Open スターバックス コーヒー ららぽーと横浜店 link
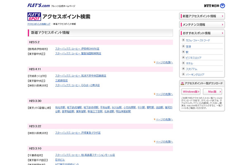The image size is (252, 165). 78,85
